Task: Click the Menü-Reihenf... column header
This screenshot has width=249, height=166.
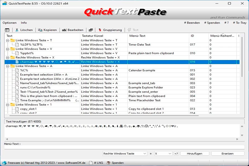Action: click(x=222, y=36)
